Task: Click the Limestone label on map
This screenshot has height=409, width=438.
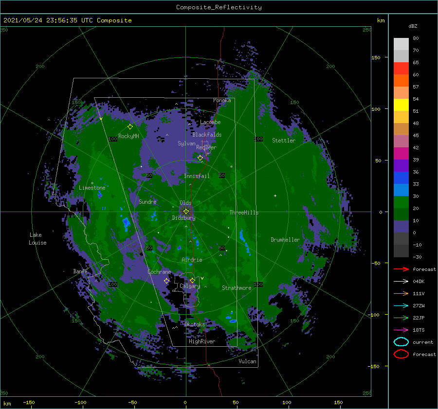Action: (x=92, y=188)
